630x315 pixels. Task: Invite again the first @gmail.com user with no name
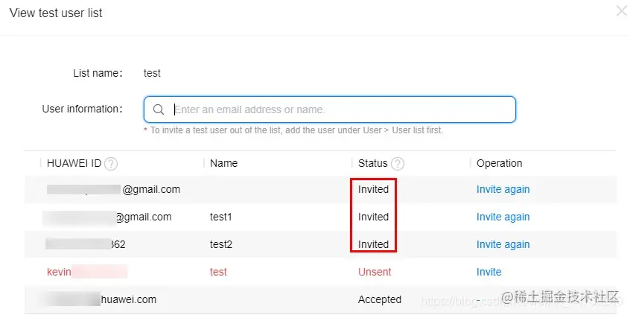[503, 189]
